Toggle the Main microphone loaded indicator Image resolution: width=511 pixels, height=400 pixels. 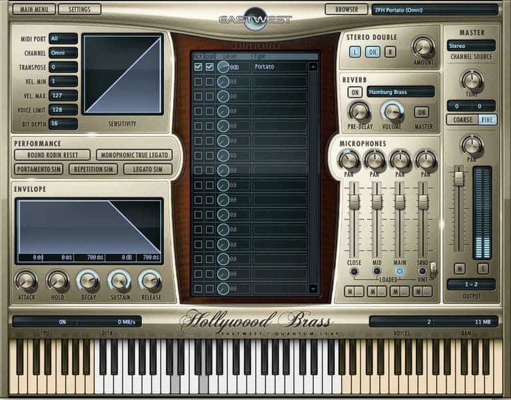(400, 271)
